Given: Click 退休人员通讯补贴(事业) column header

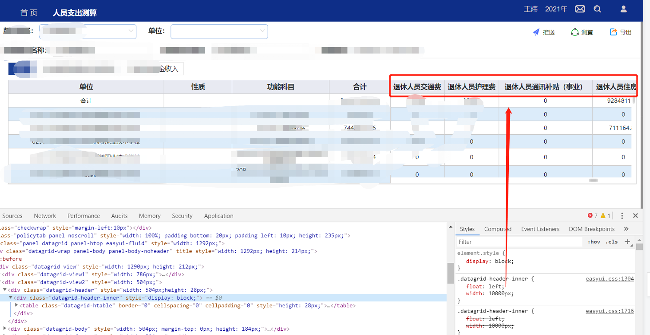Looking at the screenshot, I should pyautogui.click(x=545, y=87).
